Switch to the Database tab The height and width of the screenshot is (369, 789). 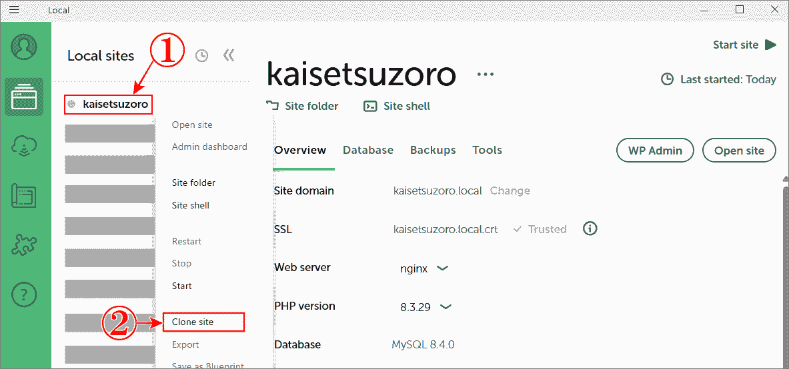point(368,150)
